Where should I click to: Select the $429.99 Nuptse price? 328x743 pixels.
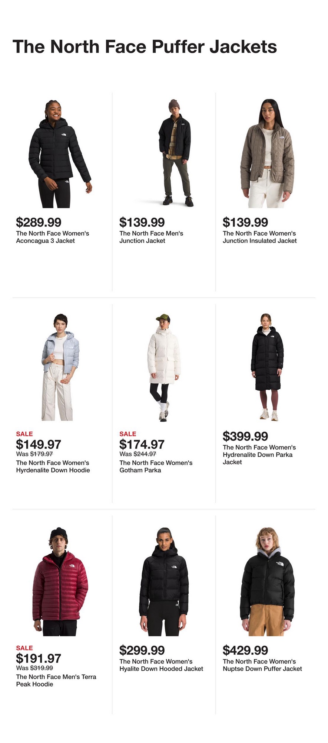[245, 650]
